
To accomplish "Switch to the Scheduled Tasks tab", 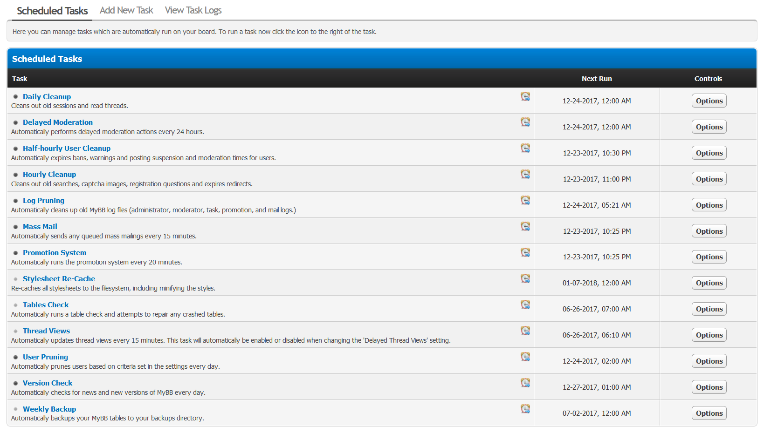I will [x=52, y=11].
